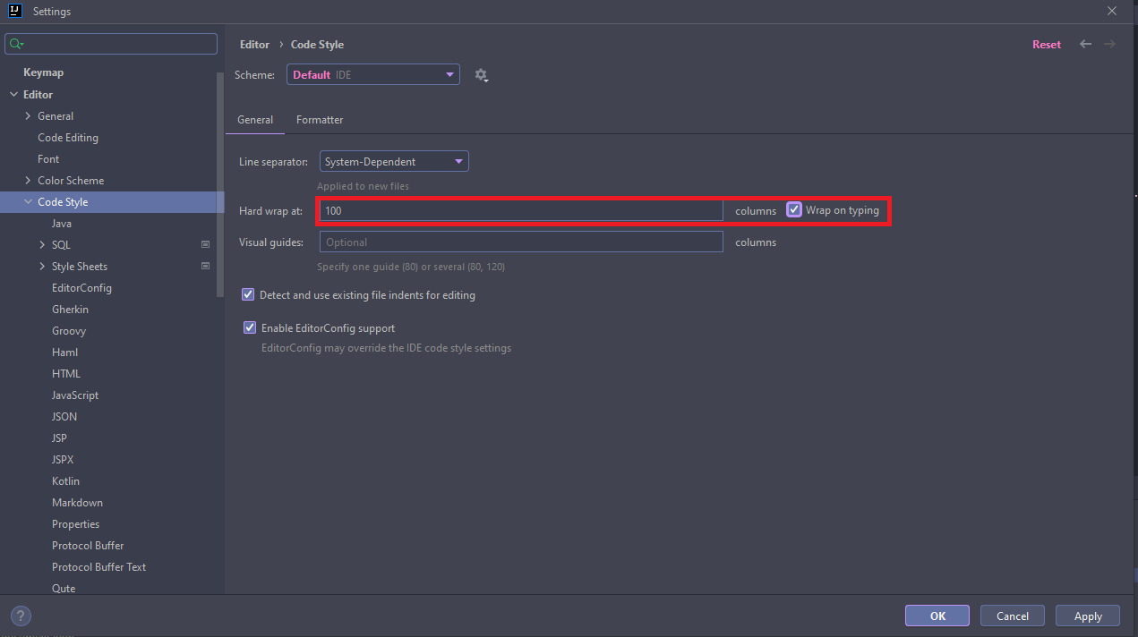Click the project-level icon beside SQL
The height and width of the screenshot is (637, 1138).
205,244
